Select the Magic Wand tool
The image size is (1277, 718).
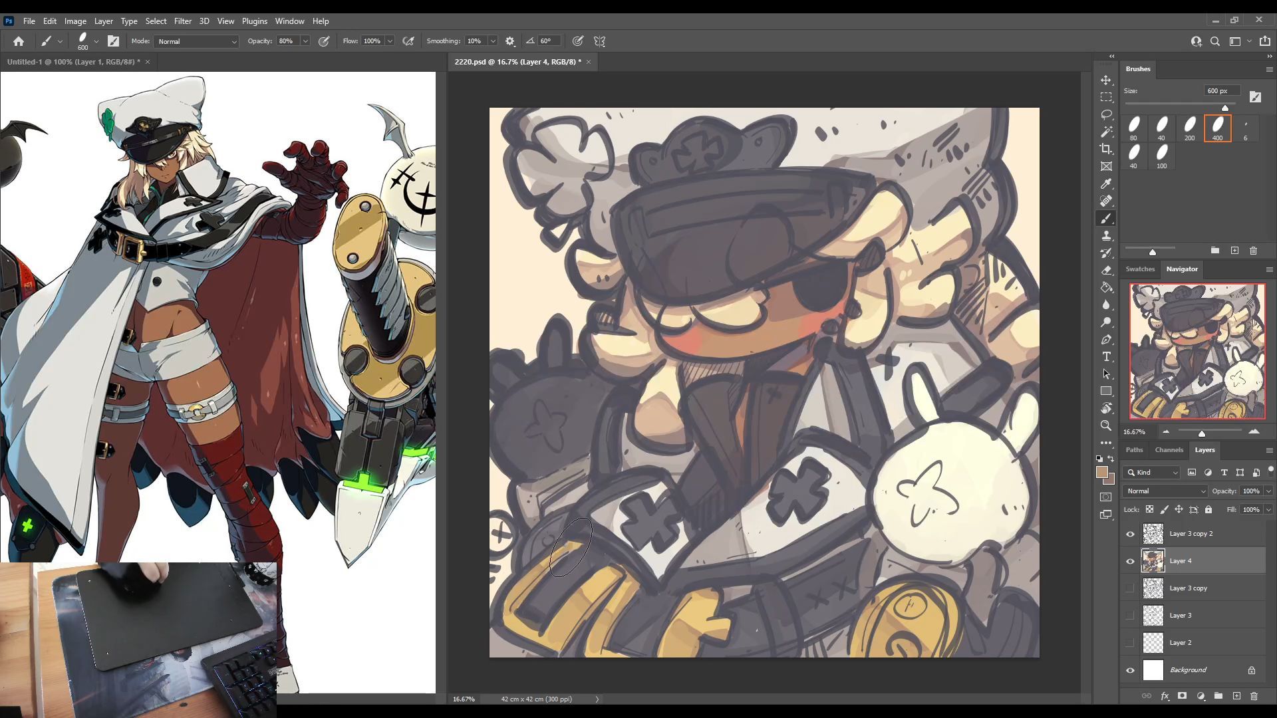1106,132
